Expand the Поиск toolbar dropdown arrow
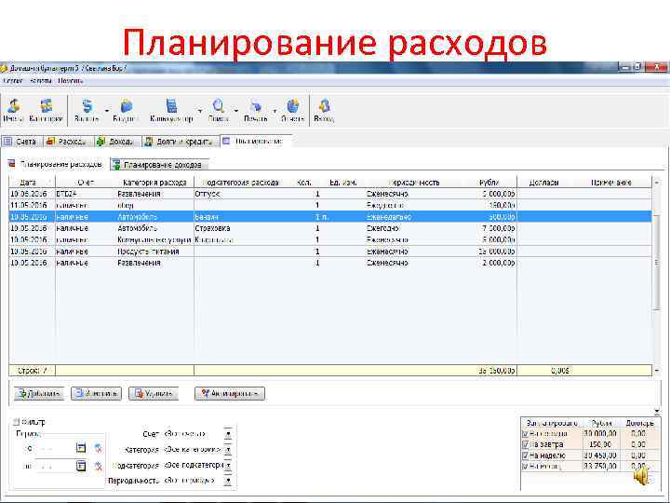This screenshot has height=503, width=670. (x=235, y=111)
